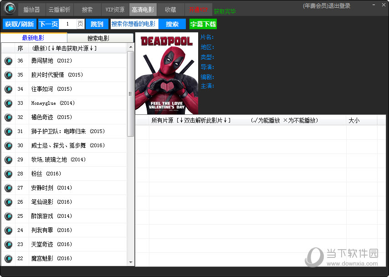Viewport: 389px width, 277px height.
Task: Click play icon beside 魔宫魅影 (2016)
Action: coord(9,259)
